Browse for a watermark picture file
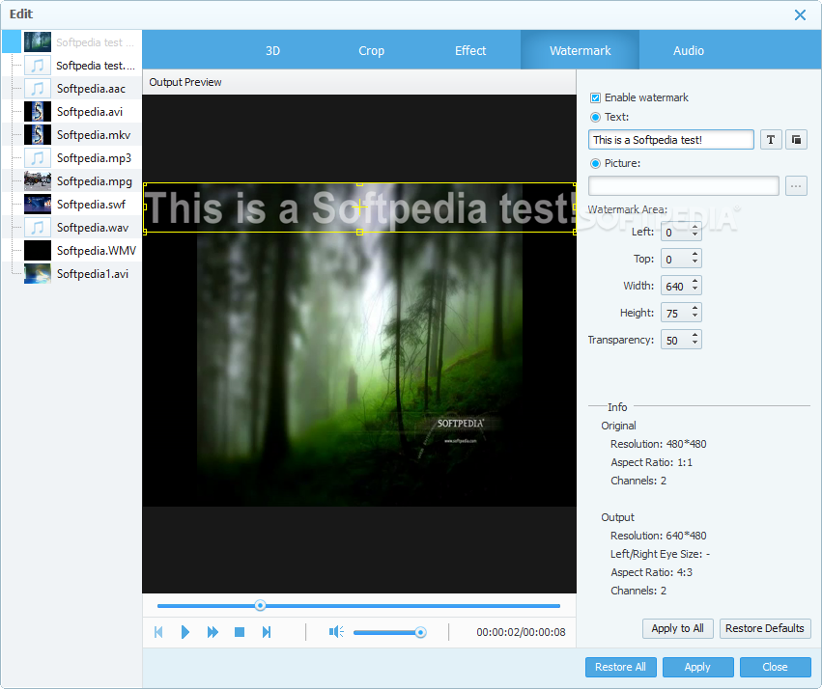Viewport: 822px width, 689px height. click(796, 186)
